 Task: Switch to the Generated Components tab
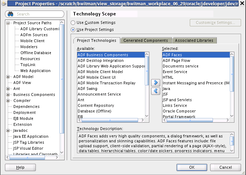coord(145,40)
